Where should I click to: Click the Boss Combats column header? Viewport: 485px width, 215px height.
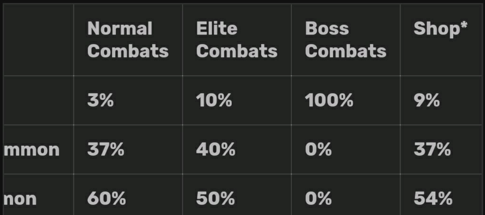point(346,40)
